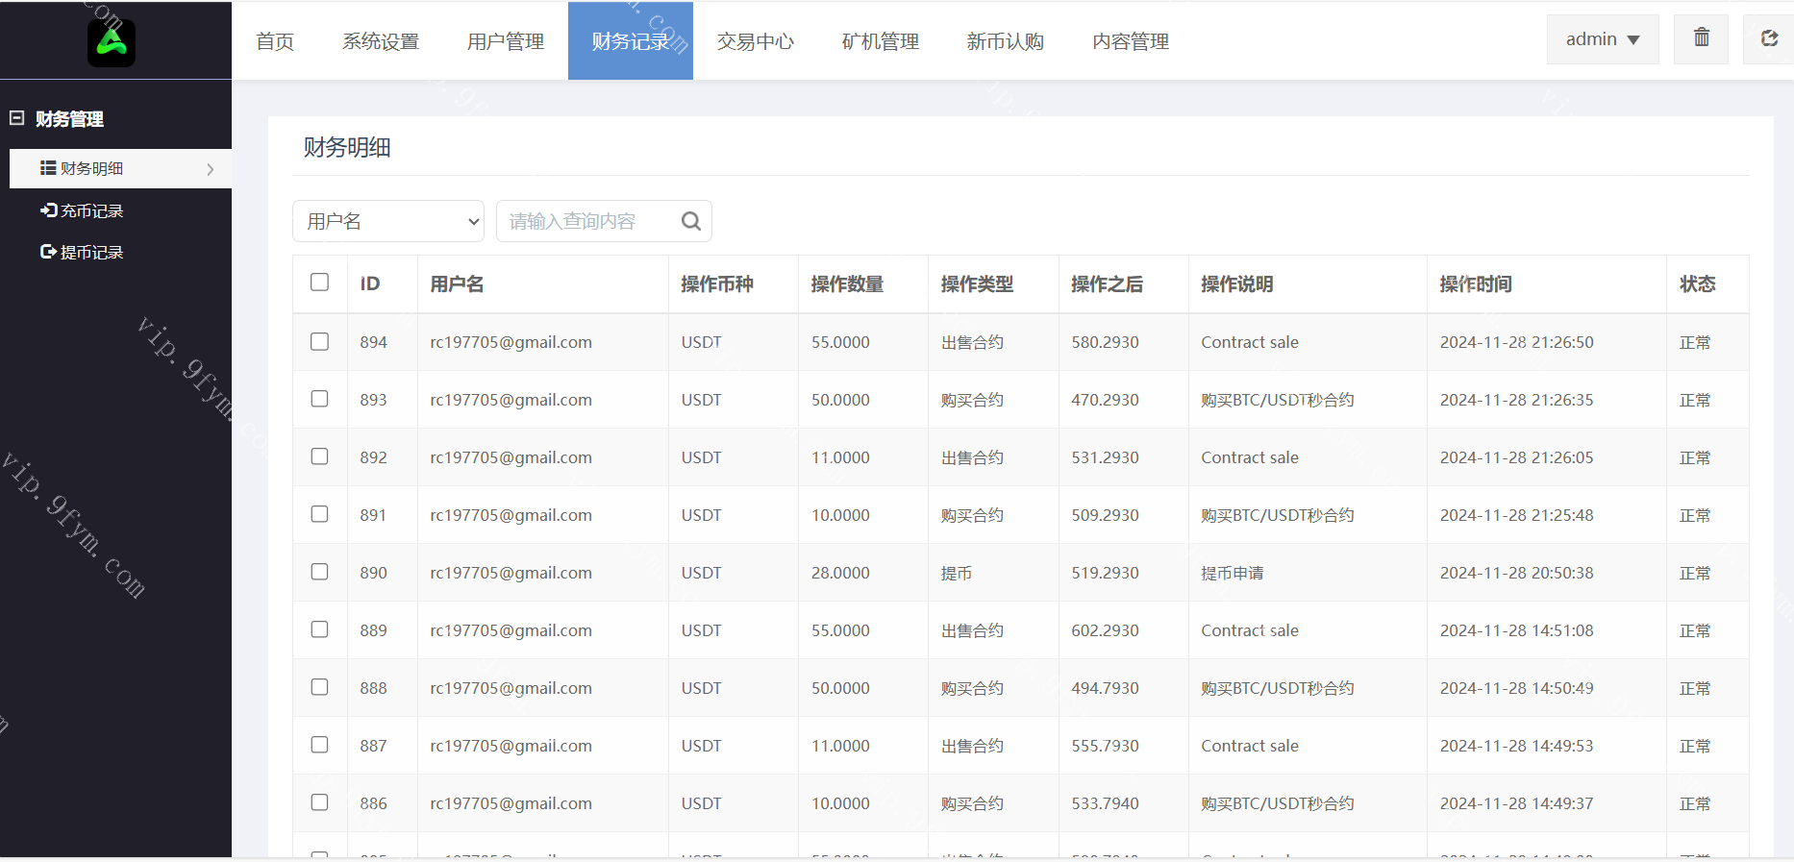
Task: Open the 用户管理 menu tab
Action: click(x=505, y=41)
